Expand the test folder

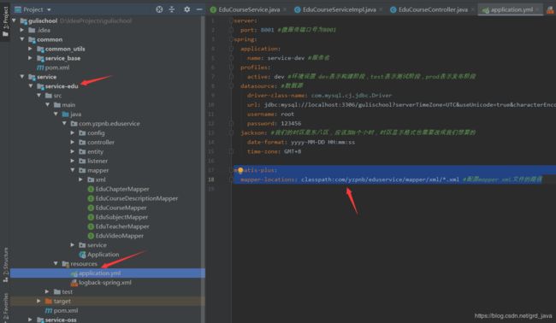pos(47,292)
